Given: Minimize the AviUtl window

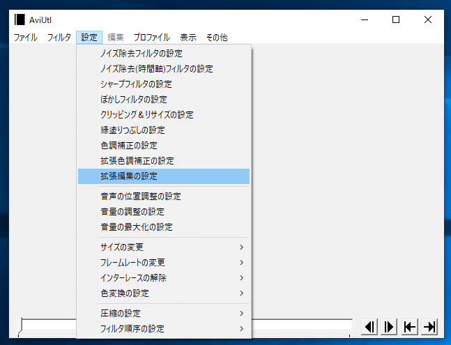Looking at the screenshot, I should coord(365,20).
